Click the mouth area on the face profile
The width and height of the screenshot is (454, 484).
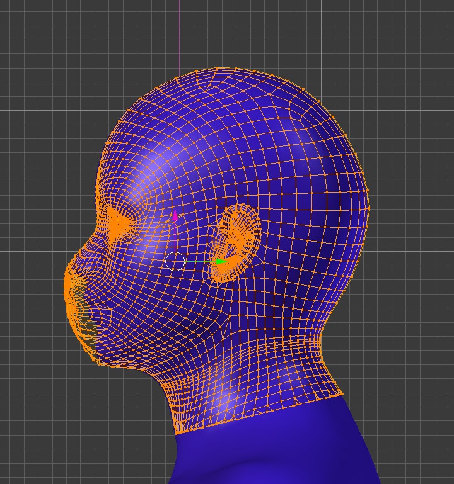pyautogui.click(x=81, y=312)
